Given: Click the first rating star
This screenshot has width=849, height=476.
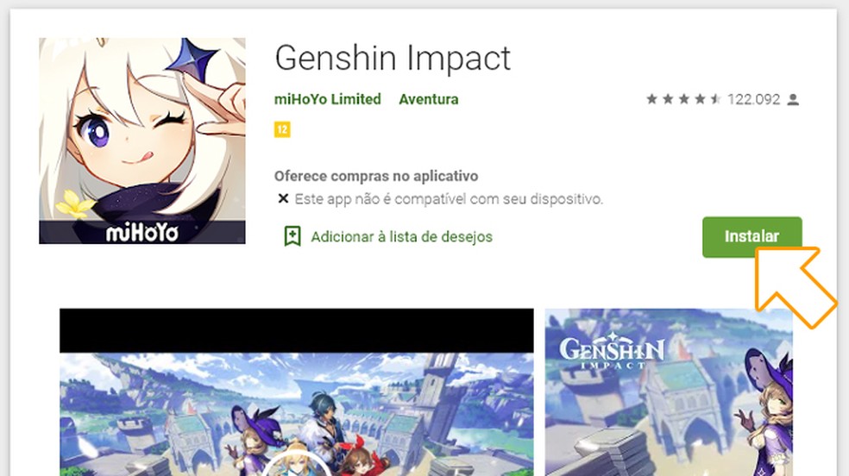Looking at the screenshot, I should 652,99.
